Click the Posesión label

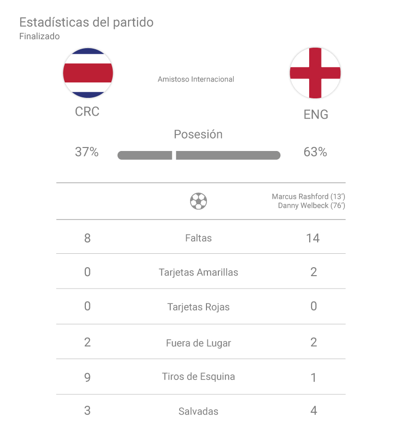point(198,134)
